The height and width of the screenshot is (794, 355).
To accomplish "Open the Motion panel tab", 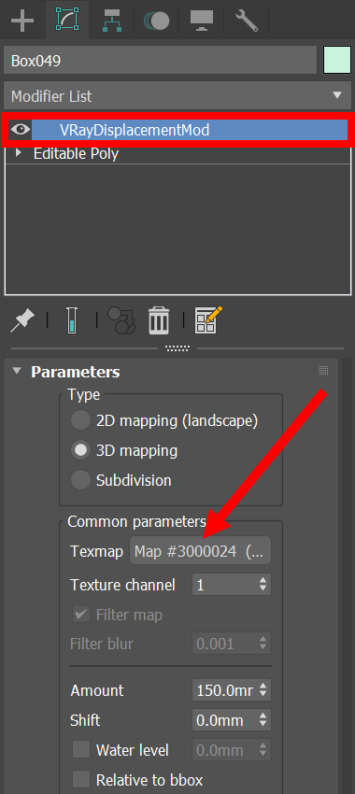I will [158, 20].
